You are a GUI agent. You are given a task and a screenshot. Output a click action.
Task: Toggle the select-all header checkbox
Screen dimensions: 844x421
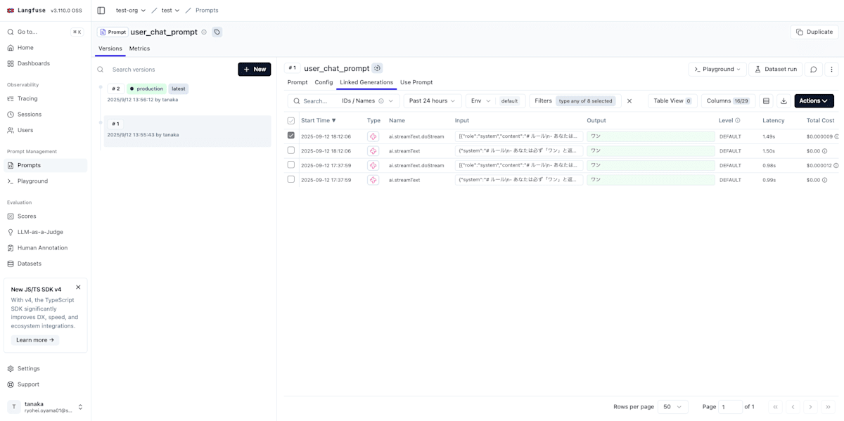(291, 120)
